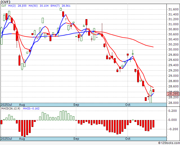Screen dimensions: 180x145
Task: Click the 2025Jul label on MACD timeline
Action: 6,139
